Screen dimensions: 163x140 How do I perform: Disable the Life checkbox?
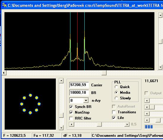[114, 118]
